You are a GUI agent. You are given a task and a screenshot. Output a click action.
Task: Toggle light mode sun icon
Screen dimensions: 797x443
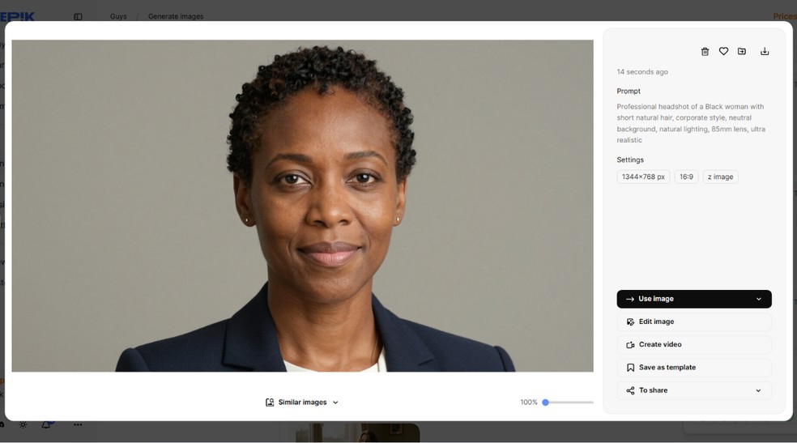[x=23, y=424]
